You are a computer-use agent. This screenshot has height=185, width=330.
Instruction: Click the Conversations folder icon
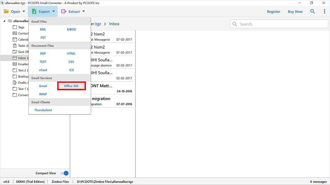(x=15, y=95)
